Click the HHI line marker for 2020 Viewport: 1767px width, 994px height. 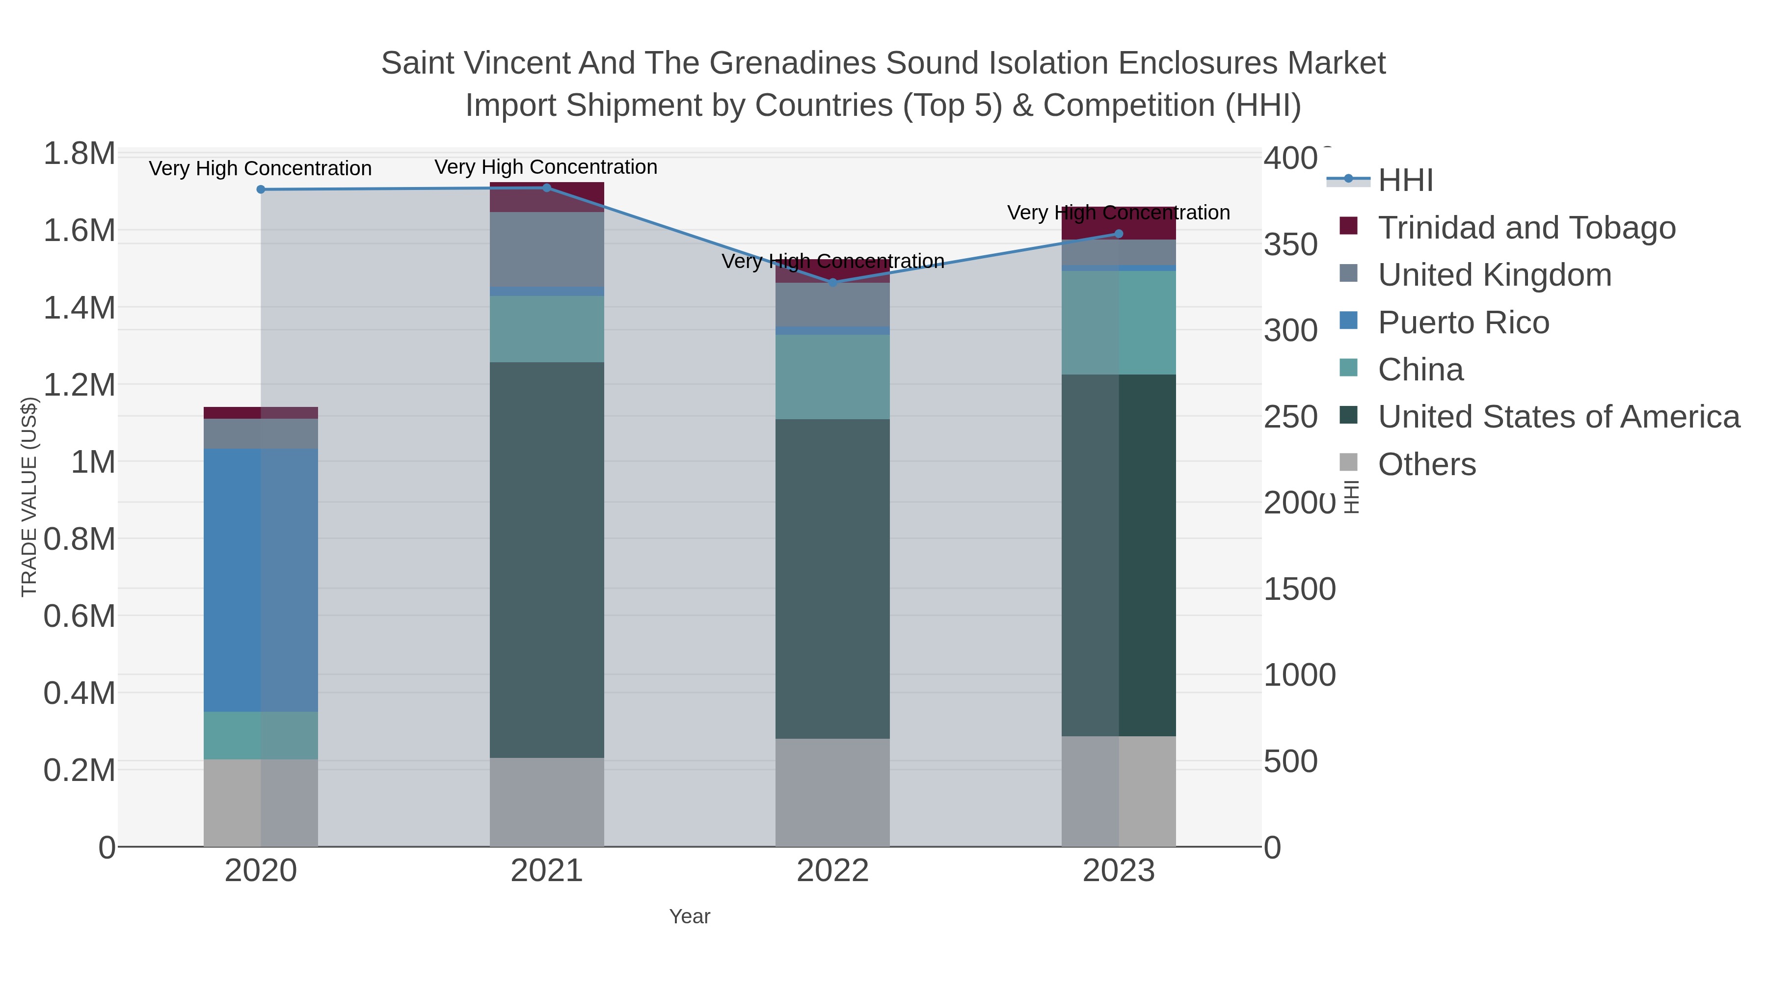click(261, 189)
